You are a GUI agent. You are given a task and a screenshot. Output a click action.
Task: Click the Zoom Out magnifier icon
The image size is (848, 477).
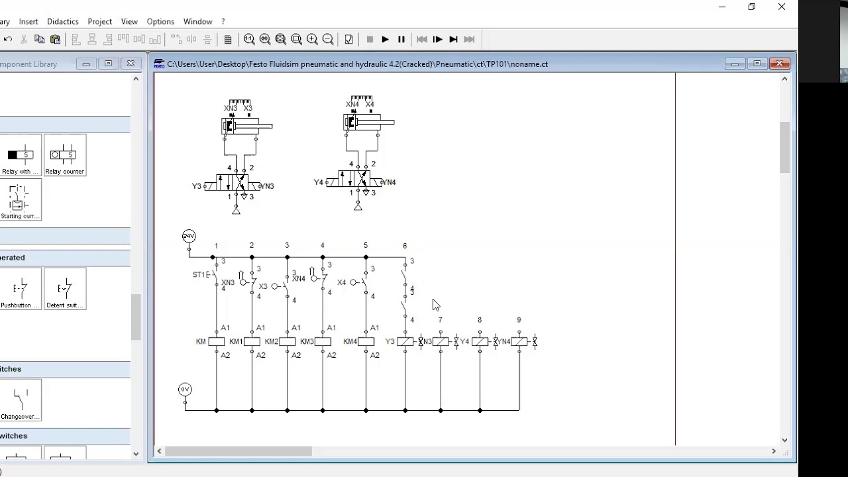(328, 40)
